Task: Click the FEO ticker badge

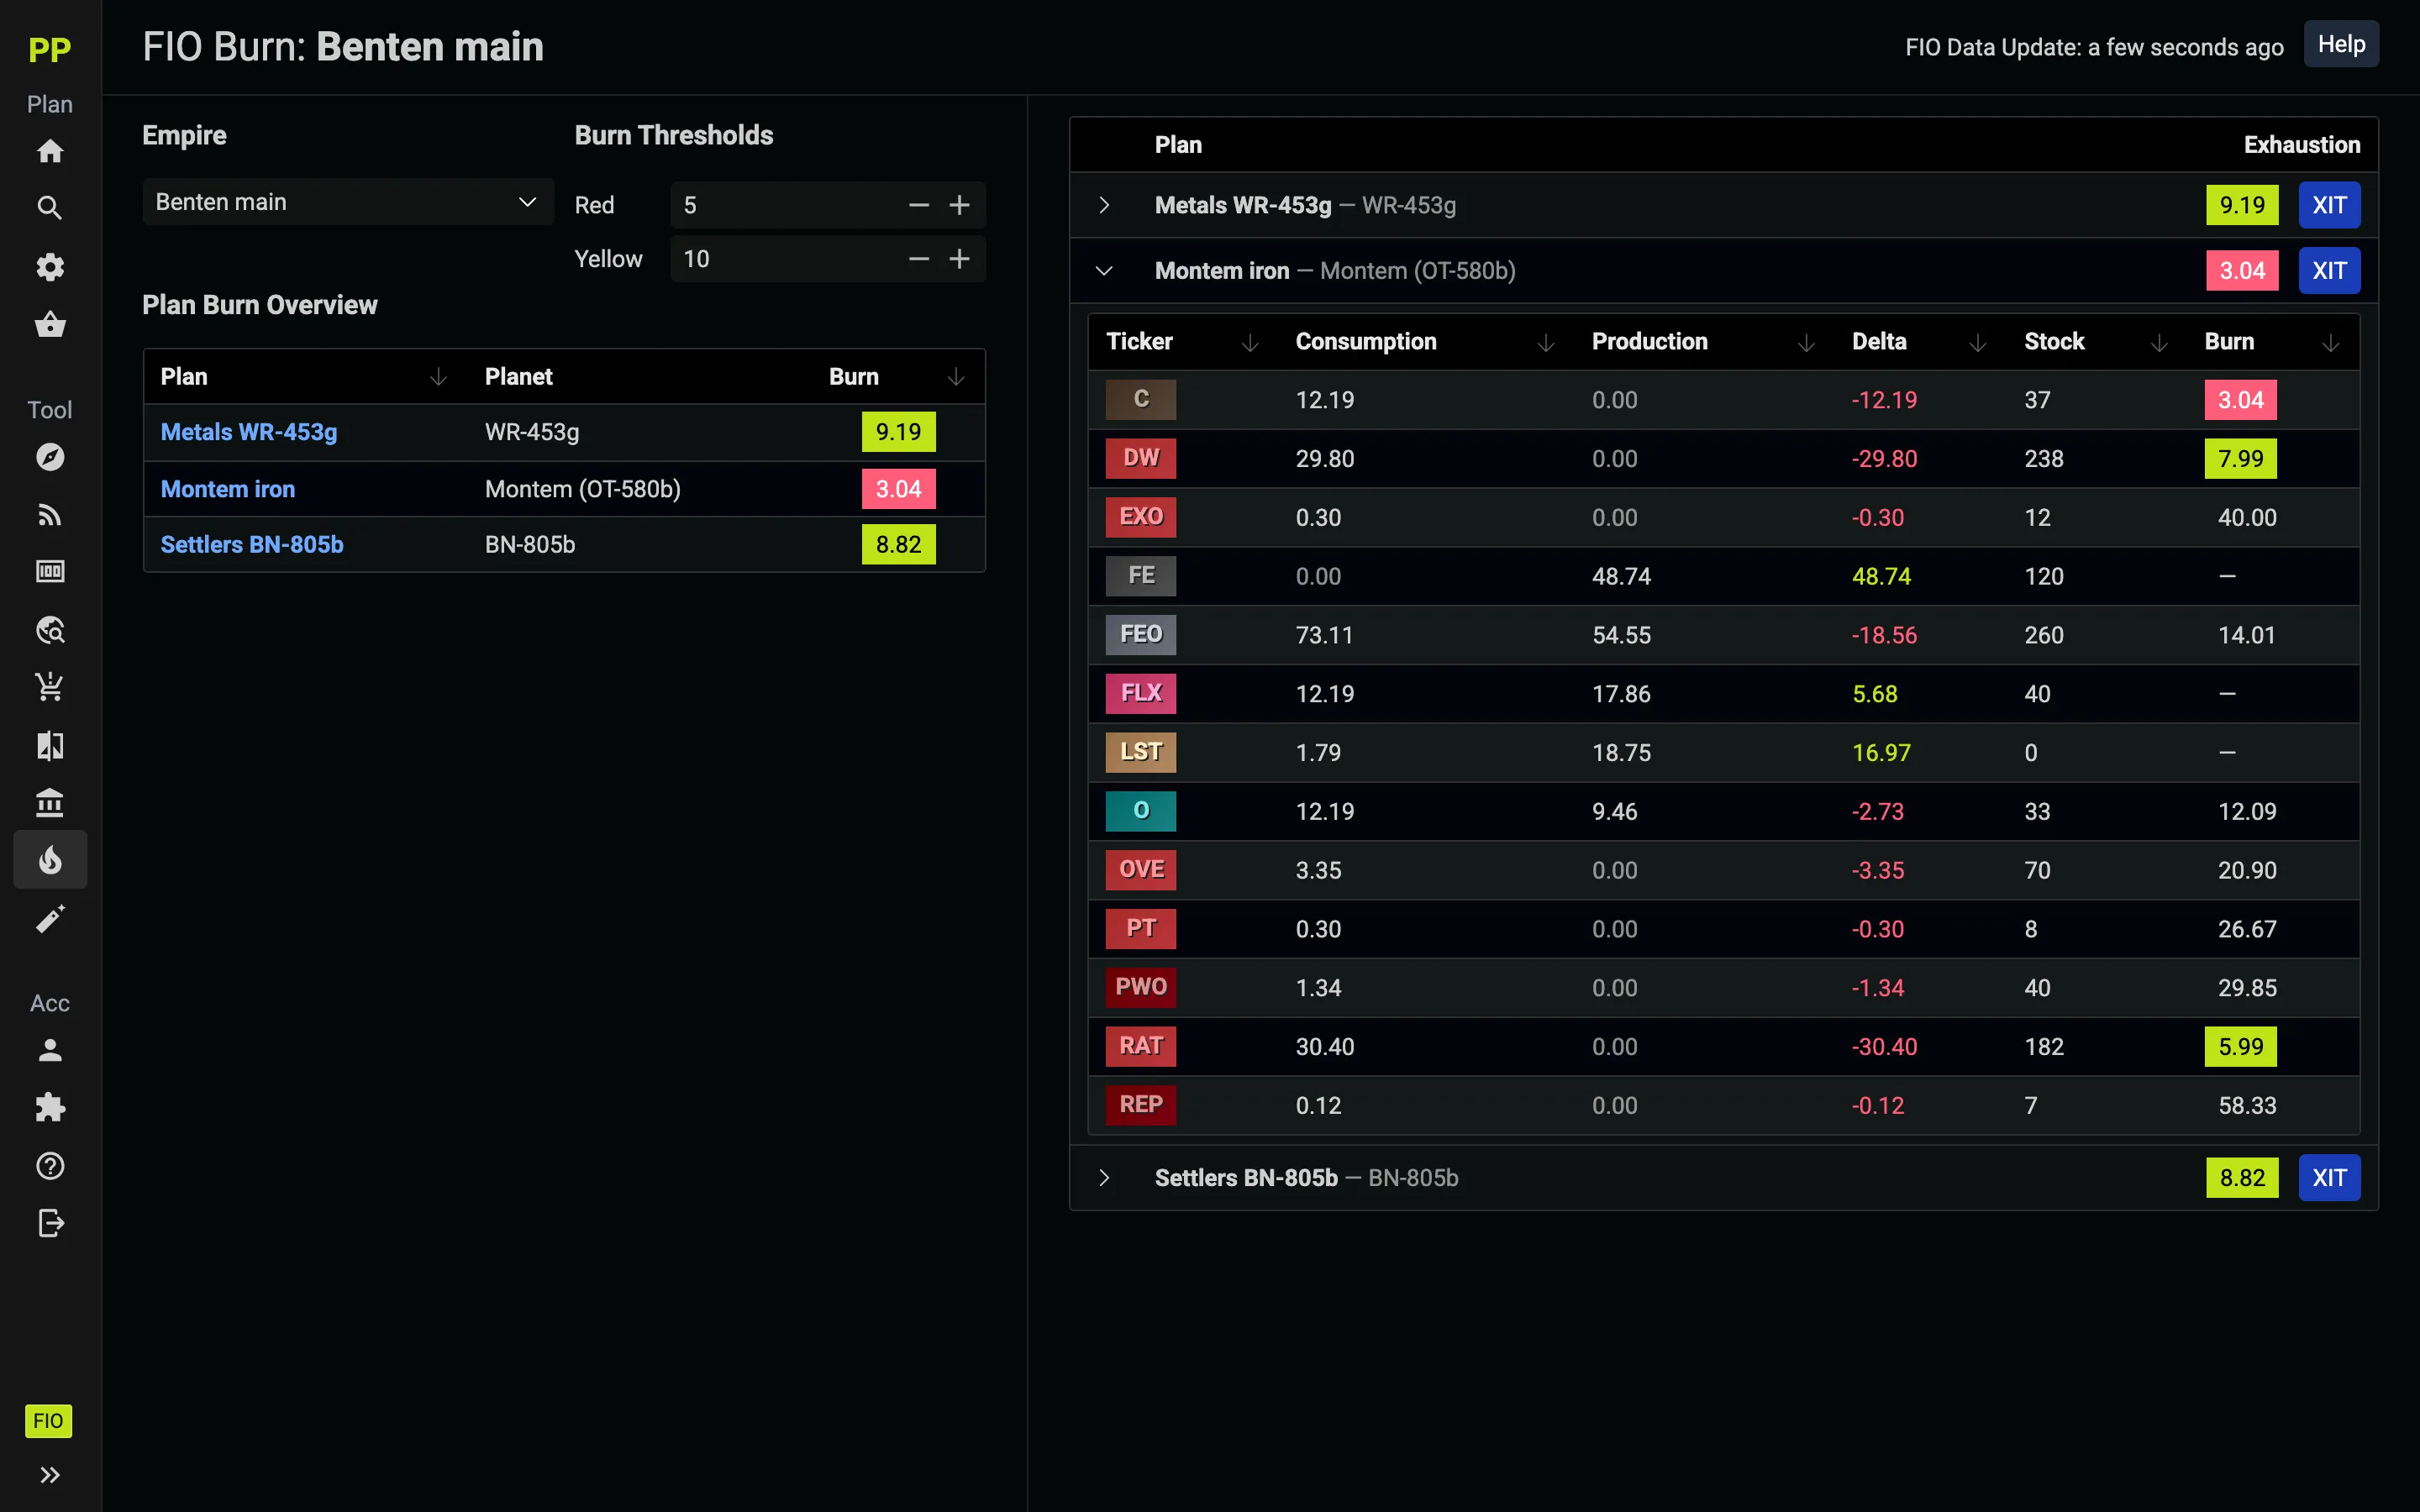Action: (x=1141, y=634)
